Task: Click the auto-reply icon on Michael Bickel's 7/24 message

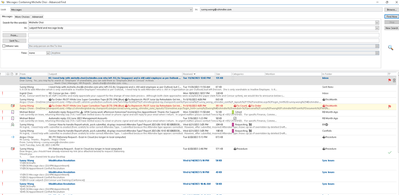Action: point(12,112)
